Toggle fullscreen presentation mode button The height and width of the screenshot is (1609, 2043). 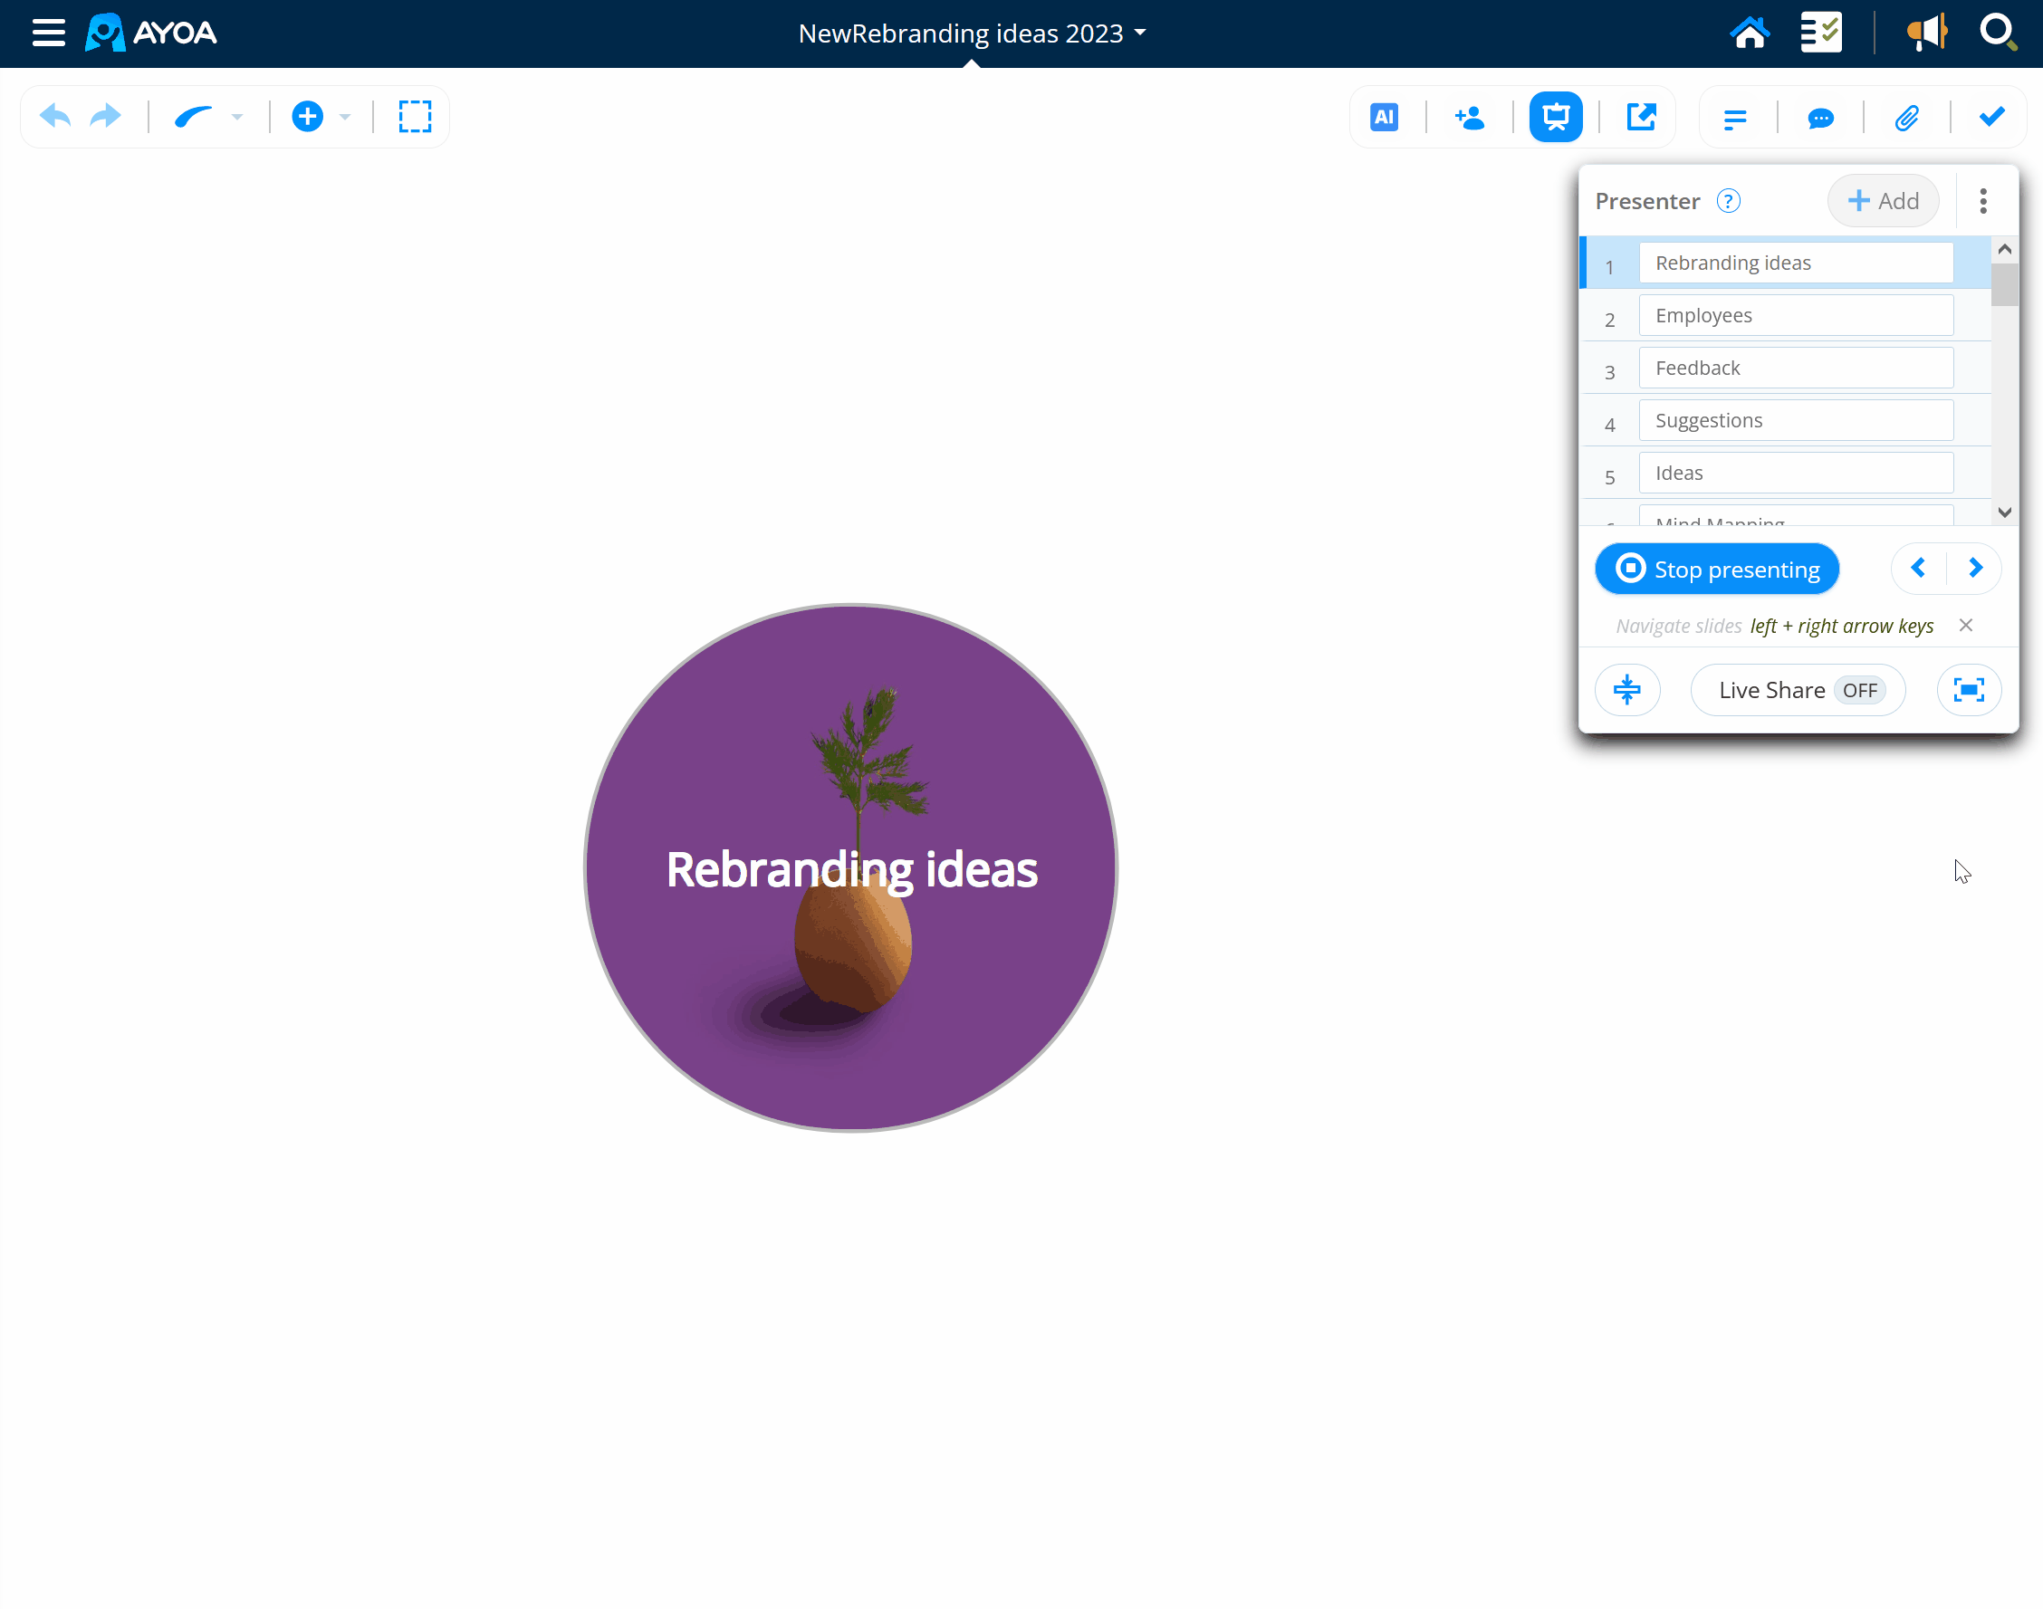coord(1969,691)
